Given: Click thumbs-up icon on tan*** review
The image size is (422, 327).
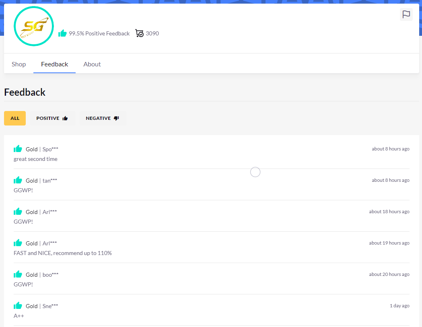Looking at the screenshot, I should point(18,180).
